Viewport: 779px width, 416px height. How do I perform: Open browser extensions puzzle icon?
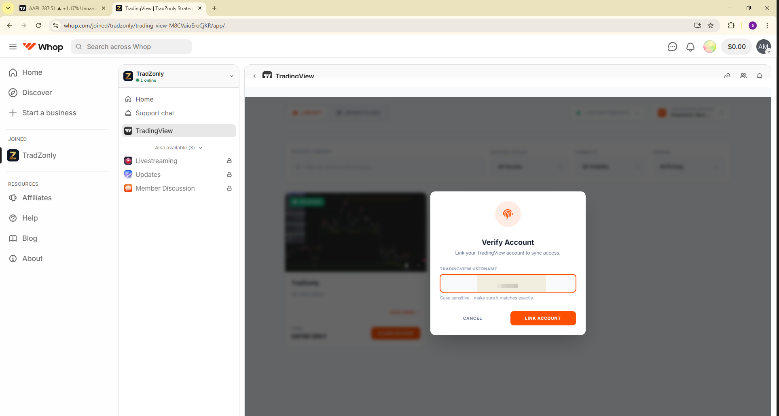pos(731,25)
